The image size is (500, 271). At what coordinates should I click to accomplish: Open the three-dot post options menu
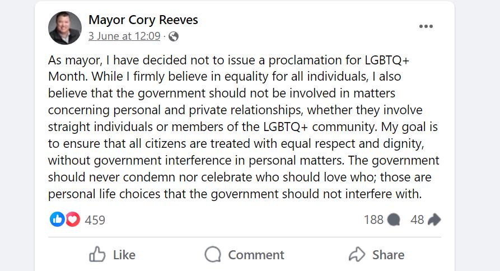tap(426, 26)
